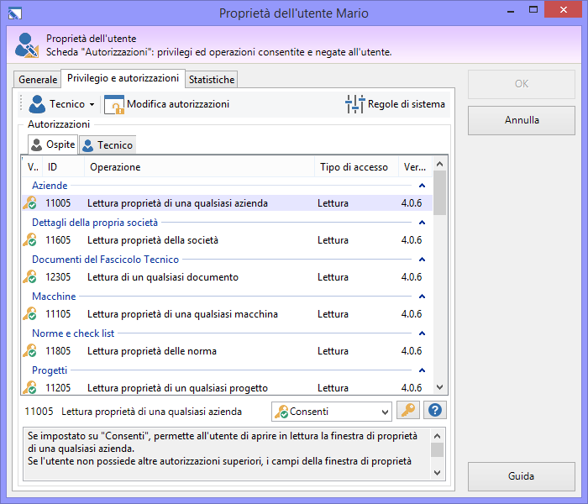588x504 pixels.
Task: Click the key icon beside the Consenti dropdown
Action: click(x=407, y=411)
